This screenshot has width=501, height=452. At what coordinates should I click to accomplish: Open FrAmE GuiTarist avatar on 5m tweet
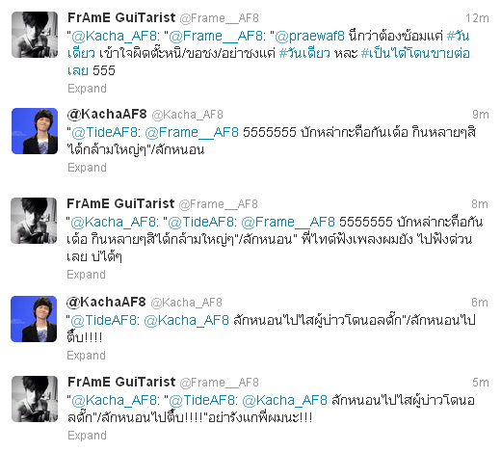tap(35, 399)
